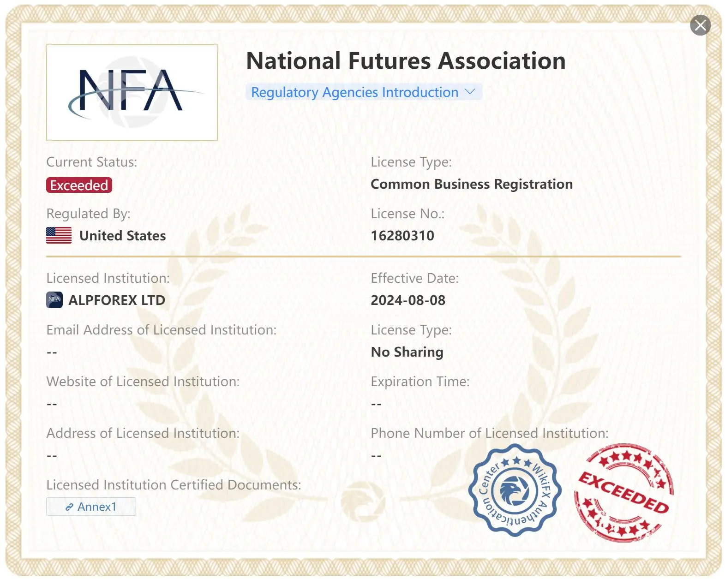Click the red Exceeded status badge
Screen dimensions: 725x579
(79, 185)
